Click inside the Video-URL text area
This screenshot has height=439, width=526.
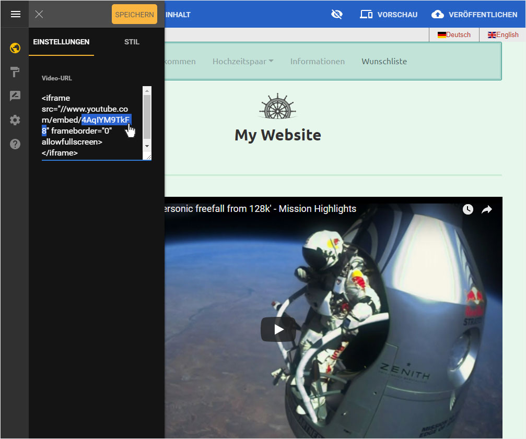(92, 123)
